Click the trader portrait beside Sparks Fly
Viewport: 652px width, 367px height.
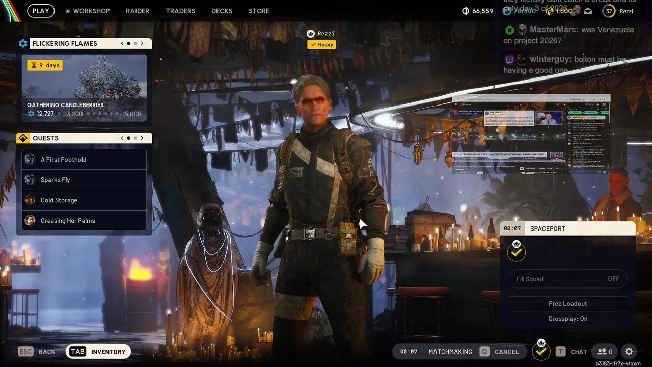[30, 179]
